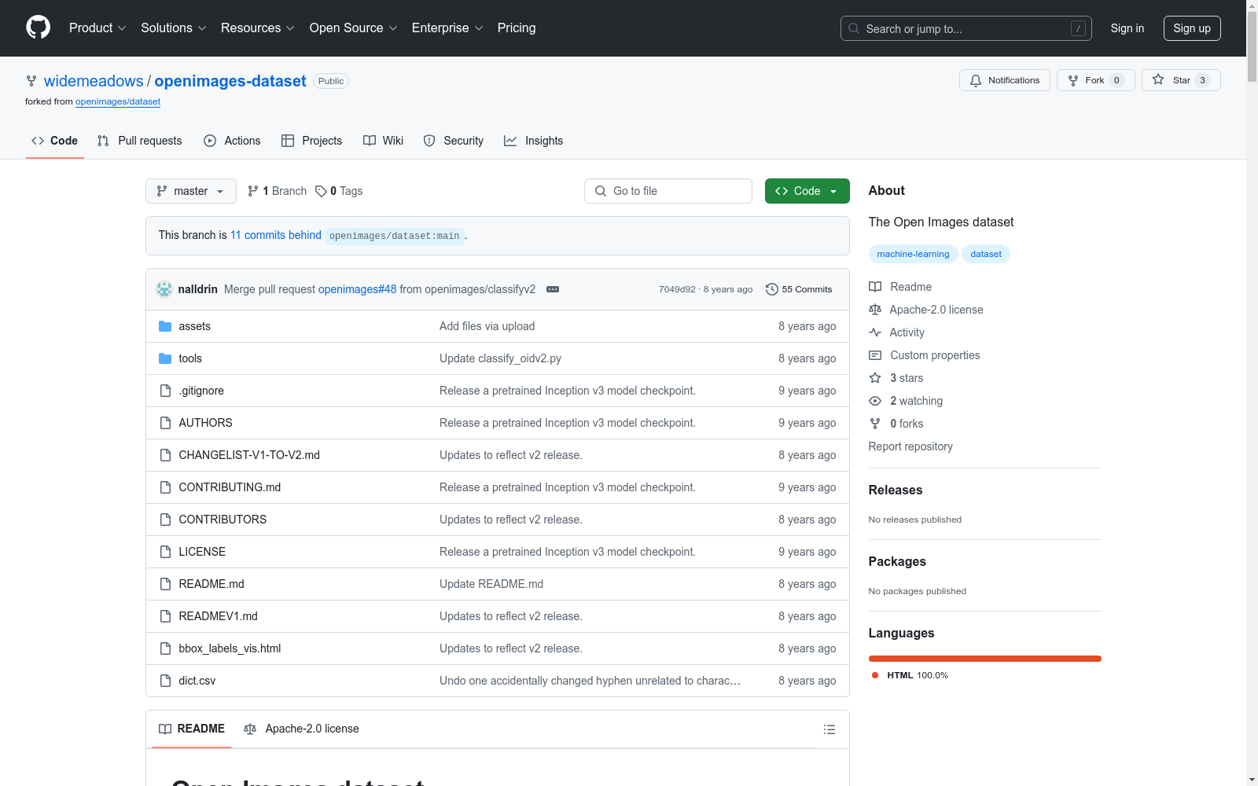Switch to Apache-2.0 license tab in README
The width and height of the screenshot is (1258, 786).
point(301,729)
